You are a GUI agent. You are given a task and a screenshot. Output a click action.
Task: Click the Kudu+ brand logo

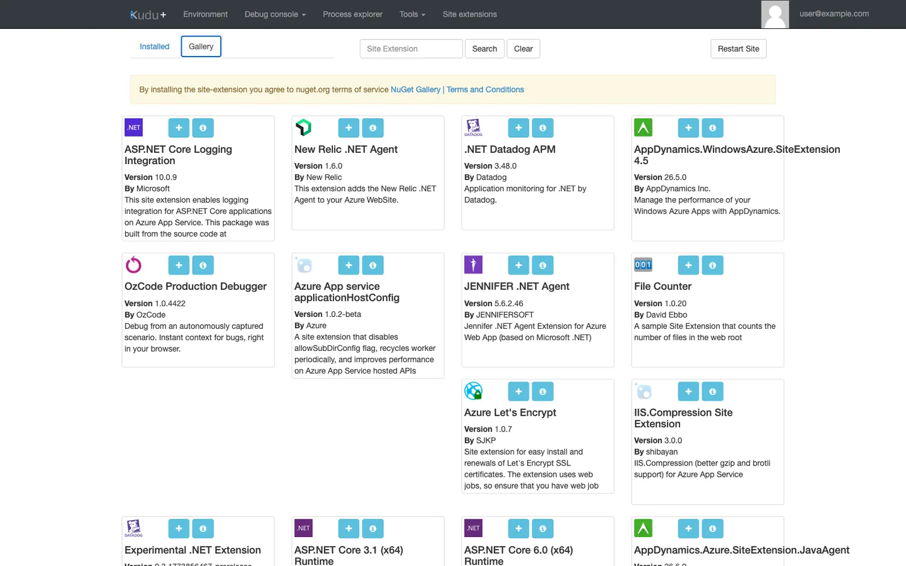pos(148,14)
